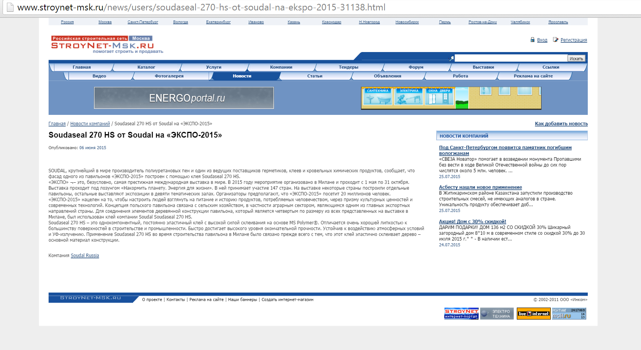This screenshot has width=641, height=350.
Task: Open the Каталог menu tab
Action: pyautogui.click(x=146, y=67)
